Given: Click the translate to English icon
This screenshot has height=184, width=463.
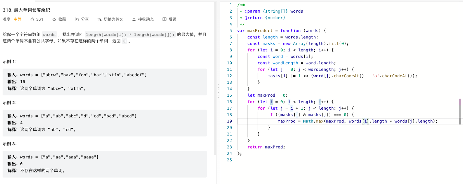Looking at the screenshot, I should coord(100,19).
